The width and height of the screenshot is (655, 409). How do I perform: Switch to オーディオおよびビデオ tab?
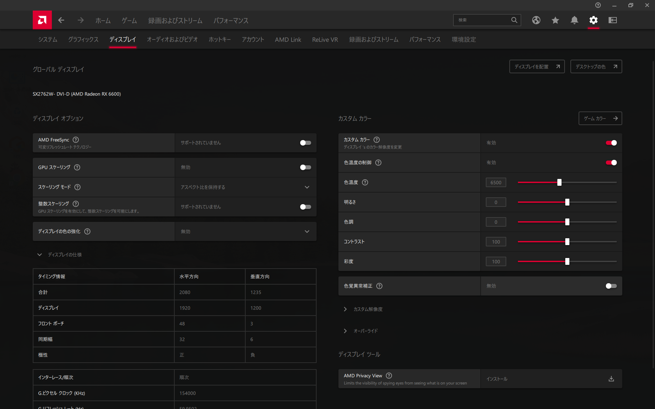point(172,40)
